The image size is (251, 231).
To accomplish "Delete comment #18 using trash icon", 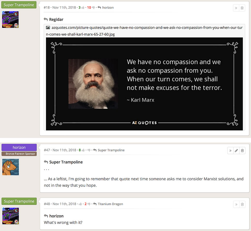I will 242,8.
